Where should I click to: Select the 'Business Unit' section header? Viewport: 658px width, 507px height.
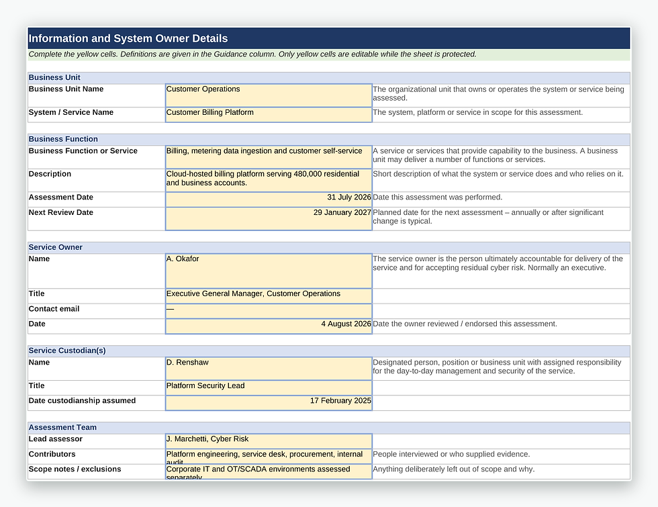point(328,78)
